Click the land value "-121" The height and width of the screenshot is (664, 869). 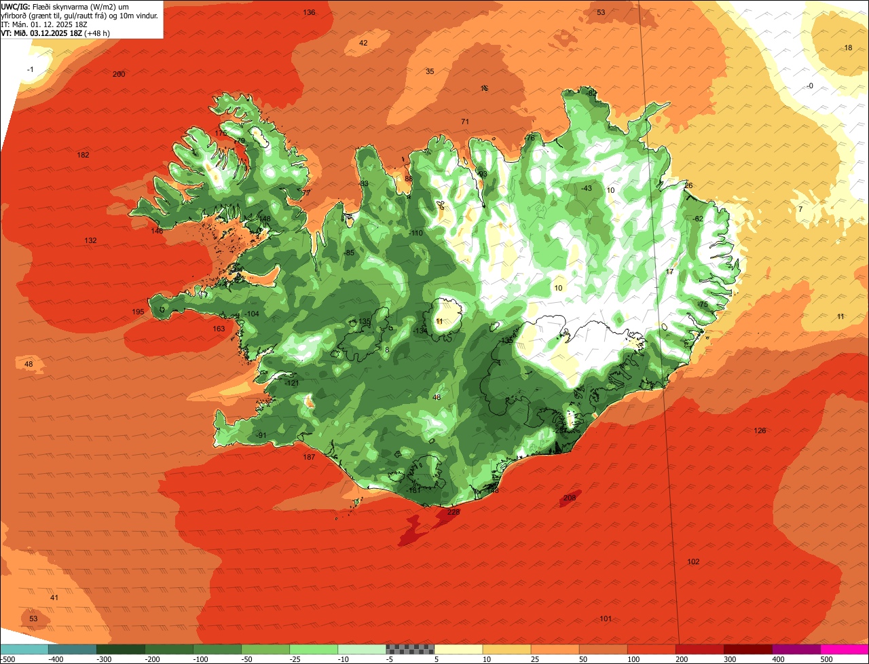click(x=291, y=383)
